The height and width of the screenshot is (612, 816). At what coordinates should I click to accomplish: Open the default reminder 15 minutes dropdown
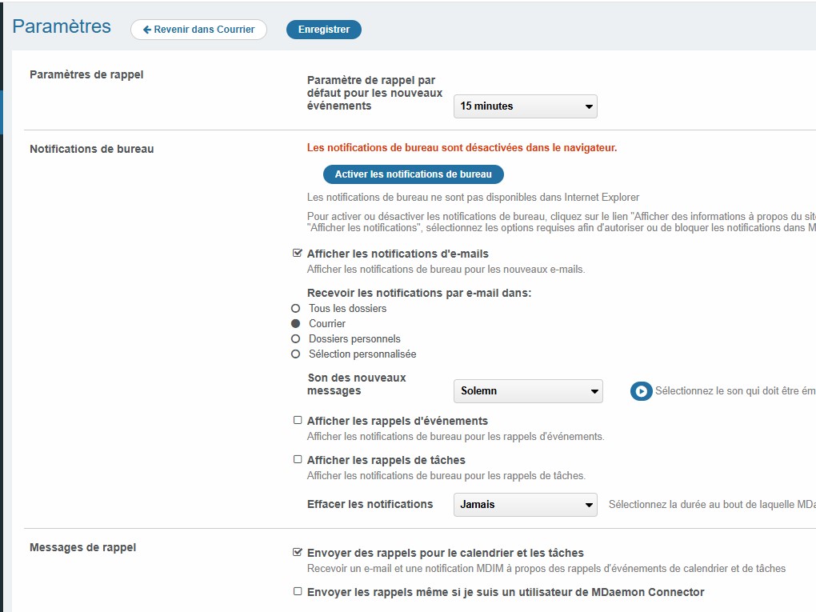525,106
